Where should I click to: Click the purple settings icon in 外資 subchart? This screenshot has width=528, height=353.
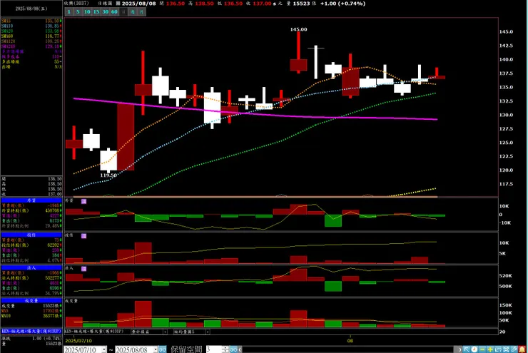84,201
